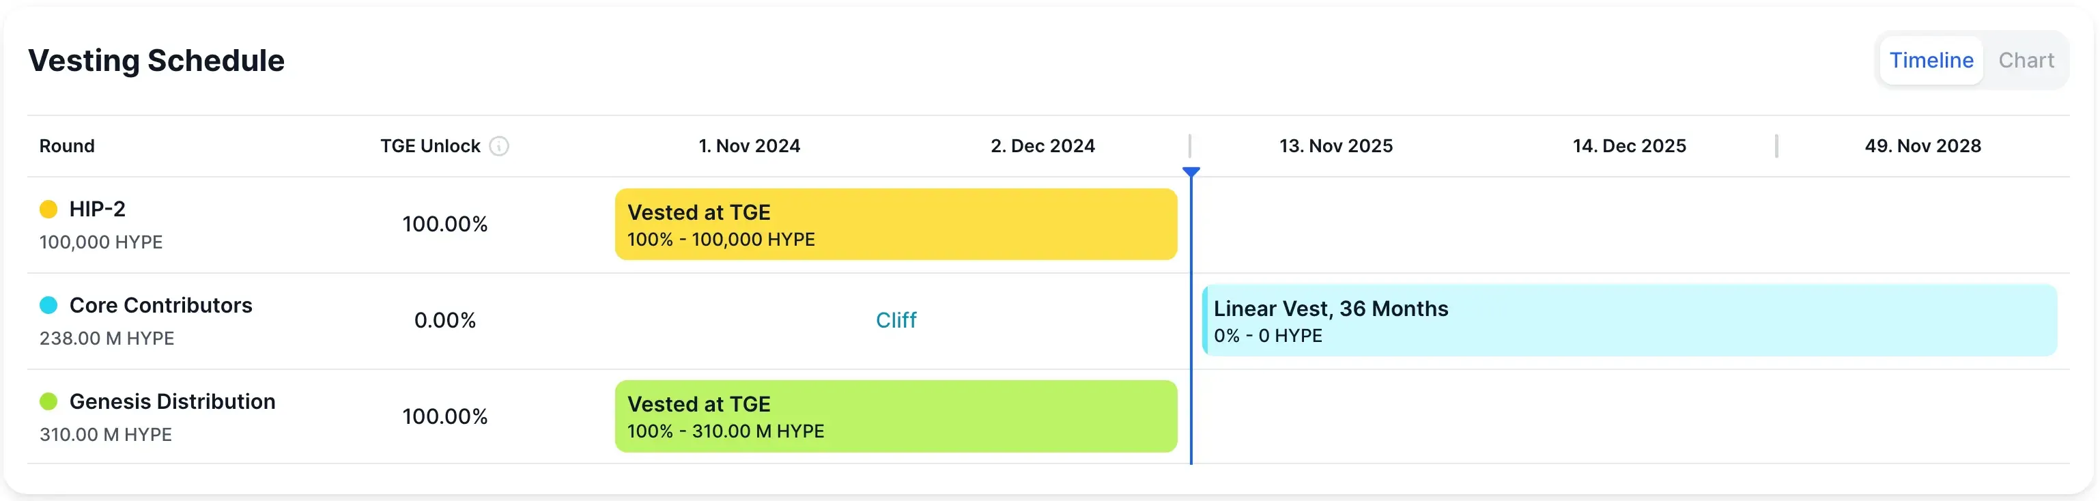Click the Round column header
The image size is (2100, 501).
coord(68,147)
